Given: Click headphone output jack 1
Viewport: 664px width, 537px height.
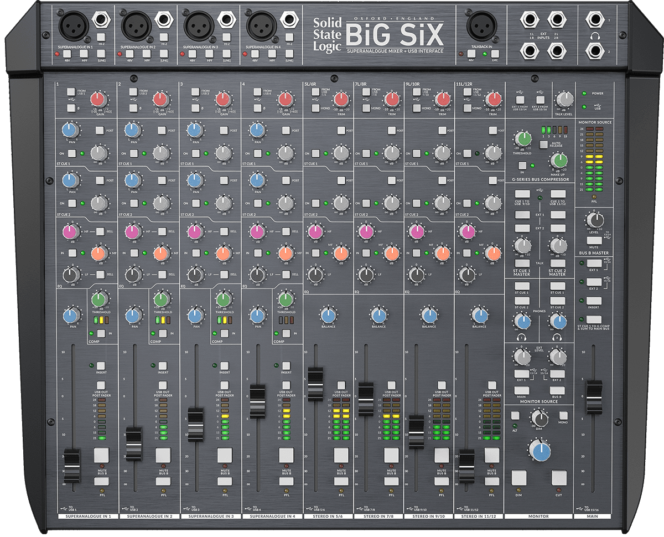Looking at the screenshot, I should [595, 20].
